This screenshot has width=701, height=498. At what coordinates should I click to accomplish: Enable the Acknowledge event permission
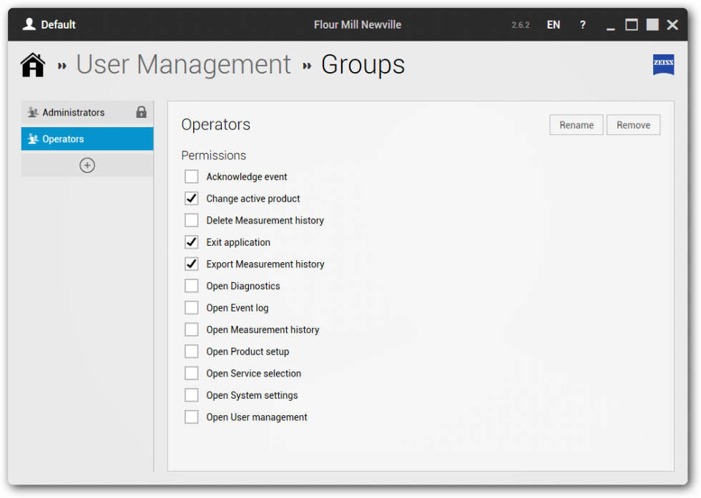click(192, 176)
